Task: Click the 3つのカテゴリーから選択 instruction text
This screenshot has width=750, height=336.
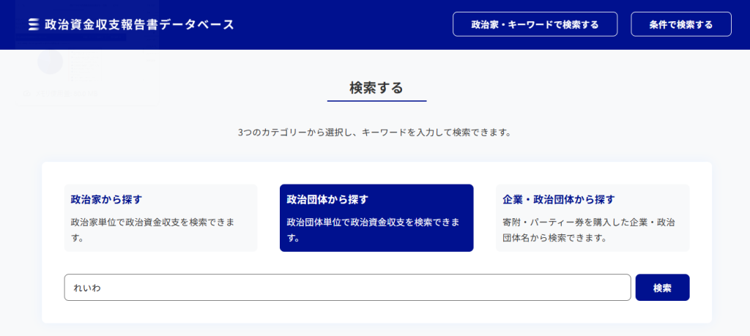Action: pyautogui.click(x=374, y=133)
